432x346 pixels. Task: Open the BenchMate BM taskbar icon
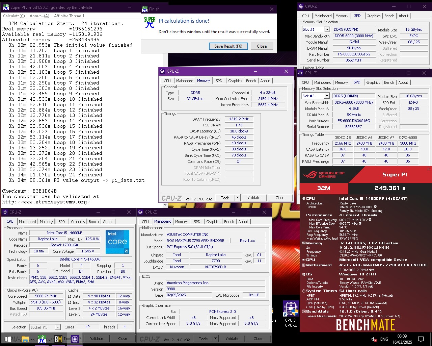[58, 339]
